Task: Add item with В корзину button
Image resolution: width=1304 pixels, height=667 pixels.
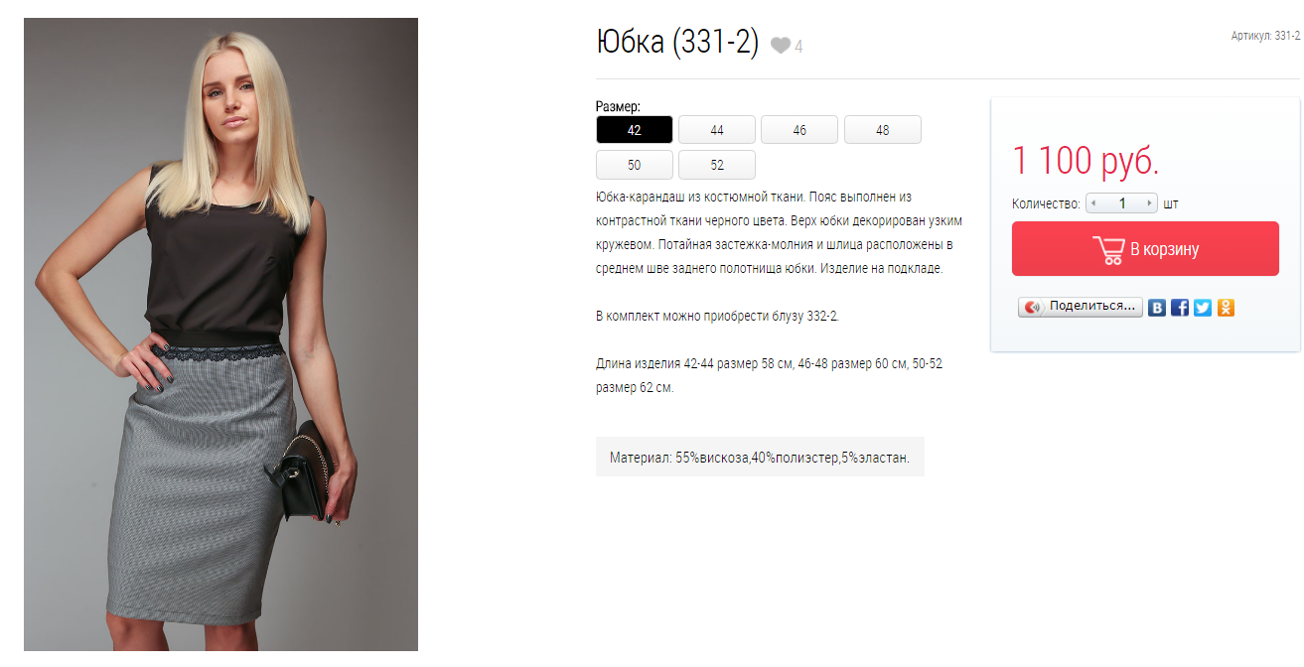Action: click(x=1145, y=248)
